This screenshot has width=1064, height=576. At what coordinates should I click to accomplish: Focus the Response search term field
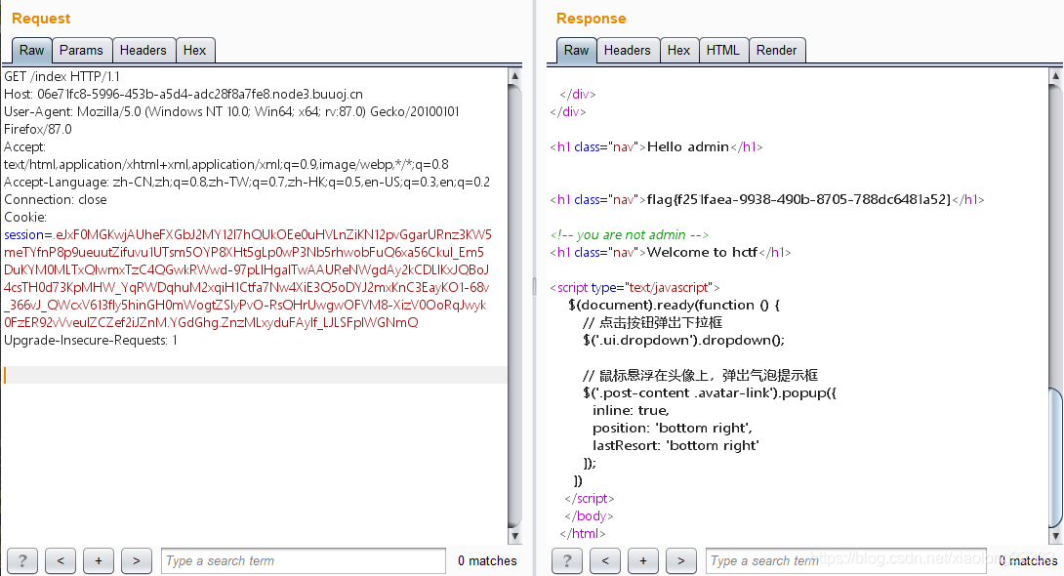[846, 561]
